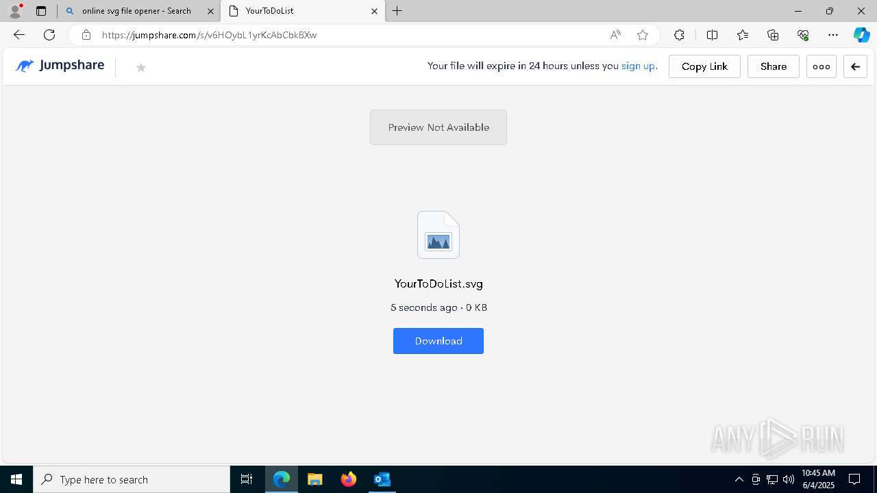Download the YourToDoList.svg file
Image resolution: width=877 pixels, height=493 pixels.
(438, 341)
